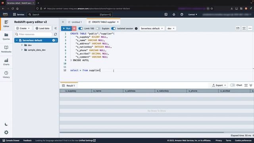Open the editor more options ellipsis

[250, 28]
